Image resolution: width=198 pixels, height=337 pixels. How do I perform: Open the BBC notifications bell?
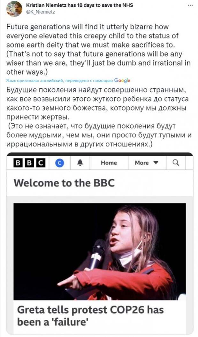point(80,163)
